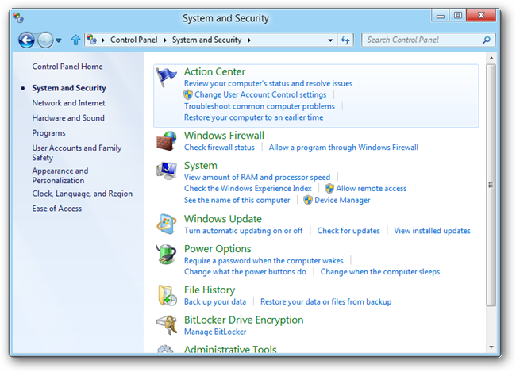The image size is (516, 372).
Task: Go up one level with the up arrow
Action: coord(75,40)
